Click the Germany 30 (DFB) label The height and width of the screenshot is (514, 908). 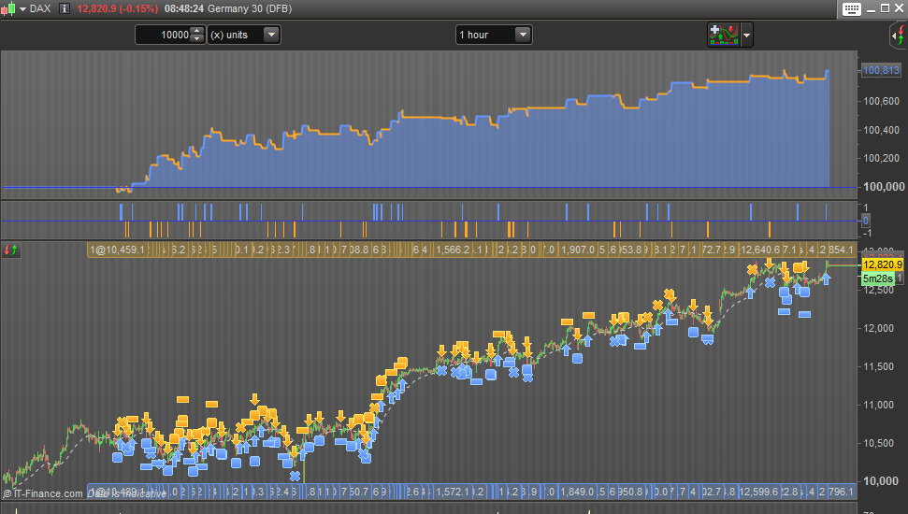250,8
